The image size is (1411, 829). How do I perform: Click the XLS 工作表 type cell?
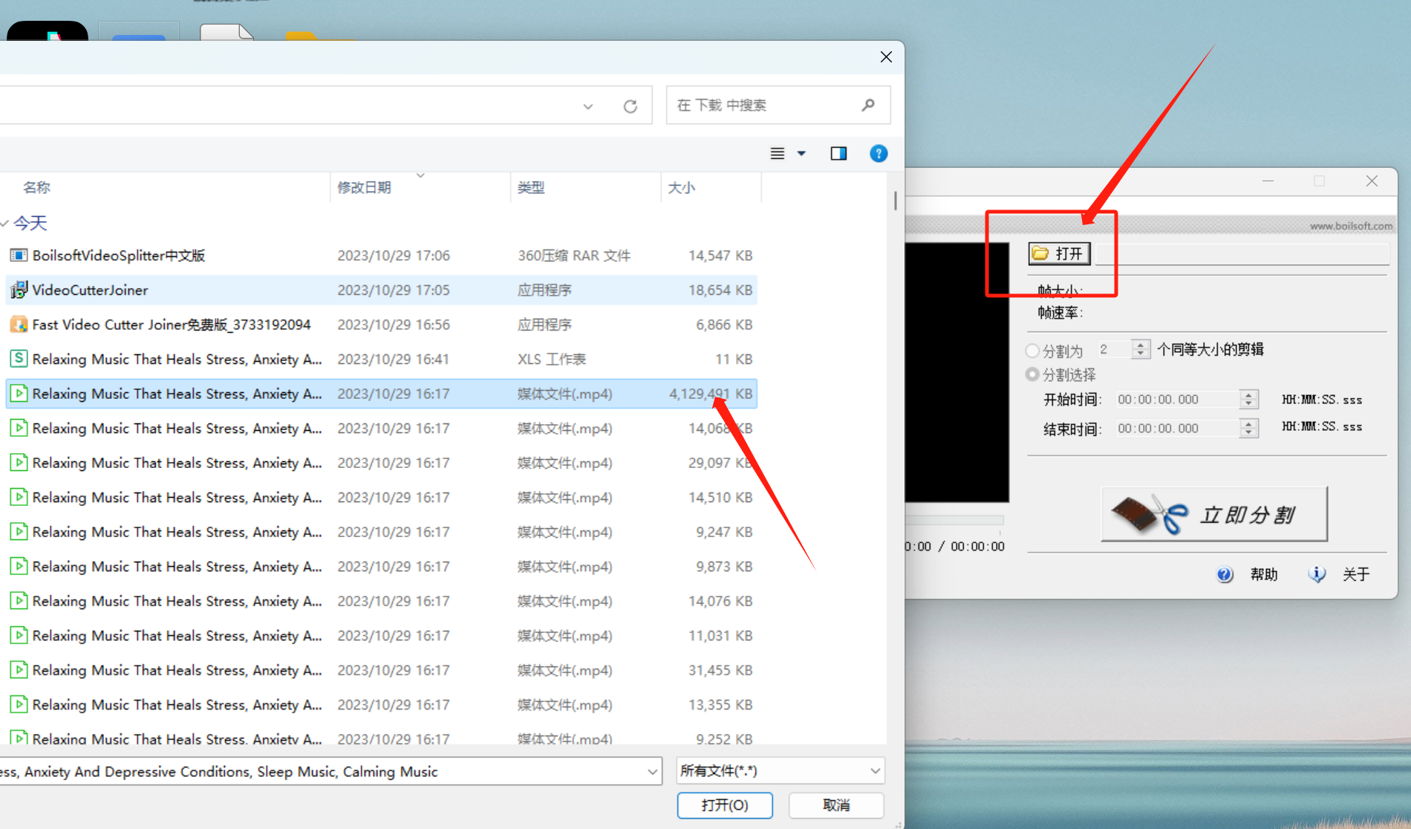point(551,359)
